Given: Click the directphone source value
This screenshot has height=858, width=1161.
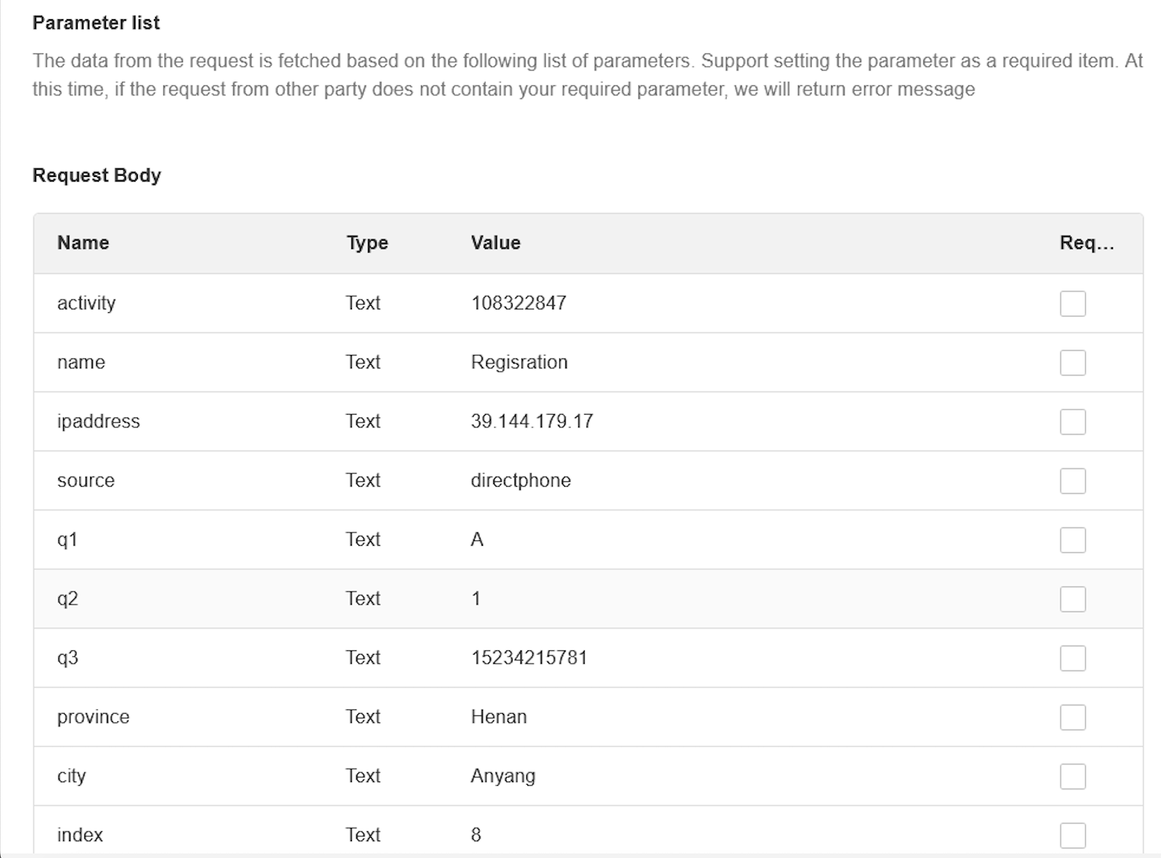Looking at the screenshot, I should 521,480.
